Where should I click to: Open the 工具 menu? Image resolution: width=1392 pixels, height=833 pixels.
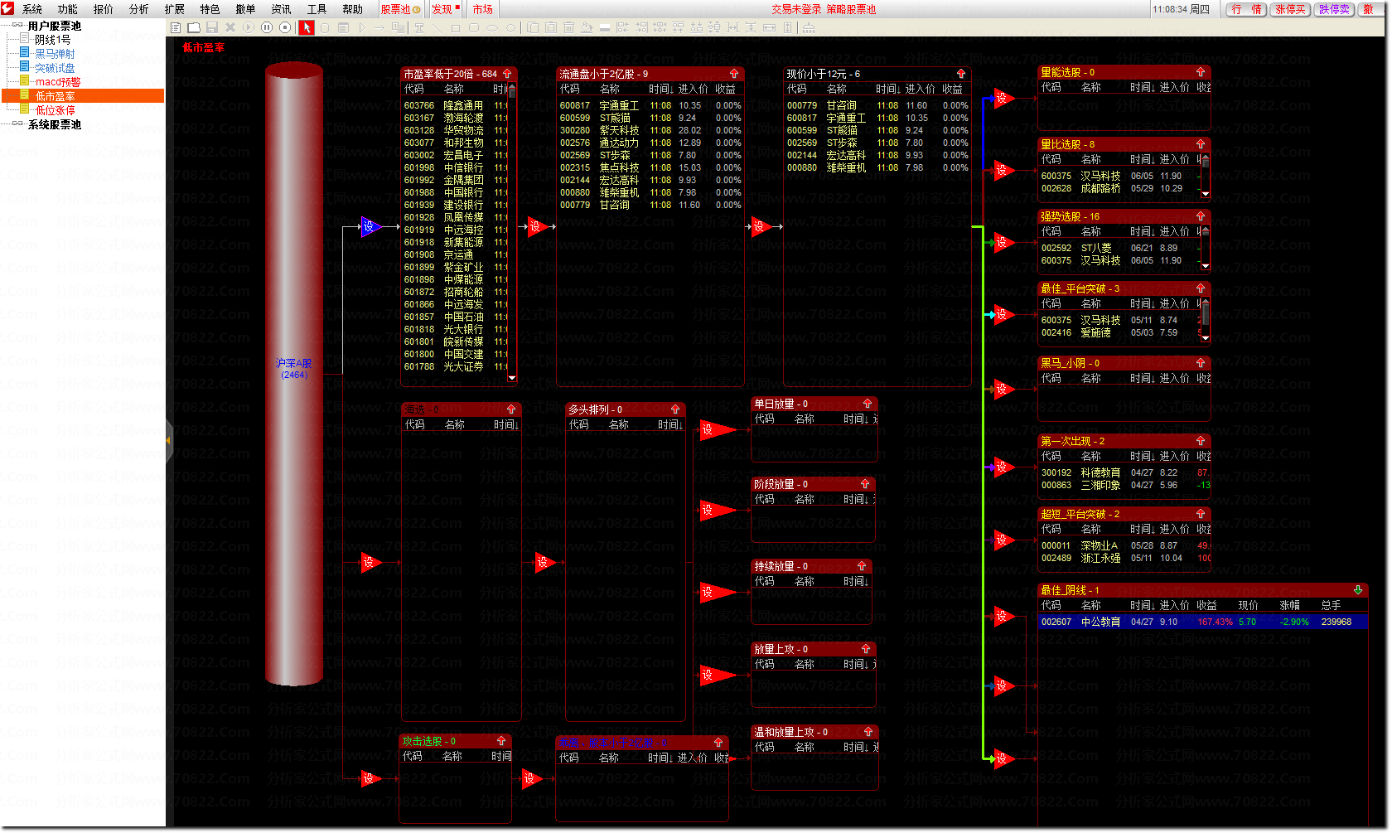[317, 9]
